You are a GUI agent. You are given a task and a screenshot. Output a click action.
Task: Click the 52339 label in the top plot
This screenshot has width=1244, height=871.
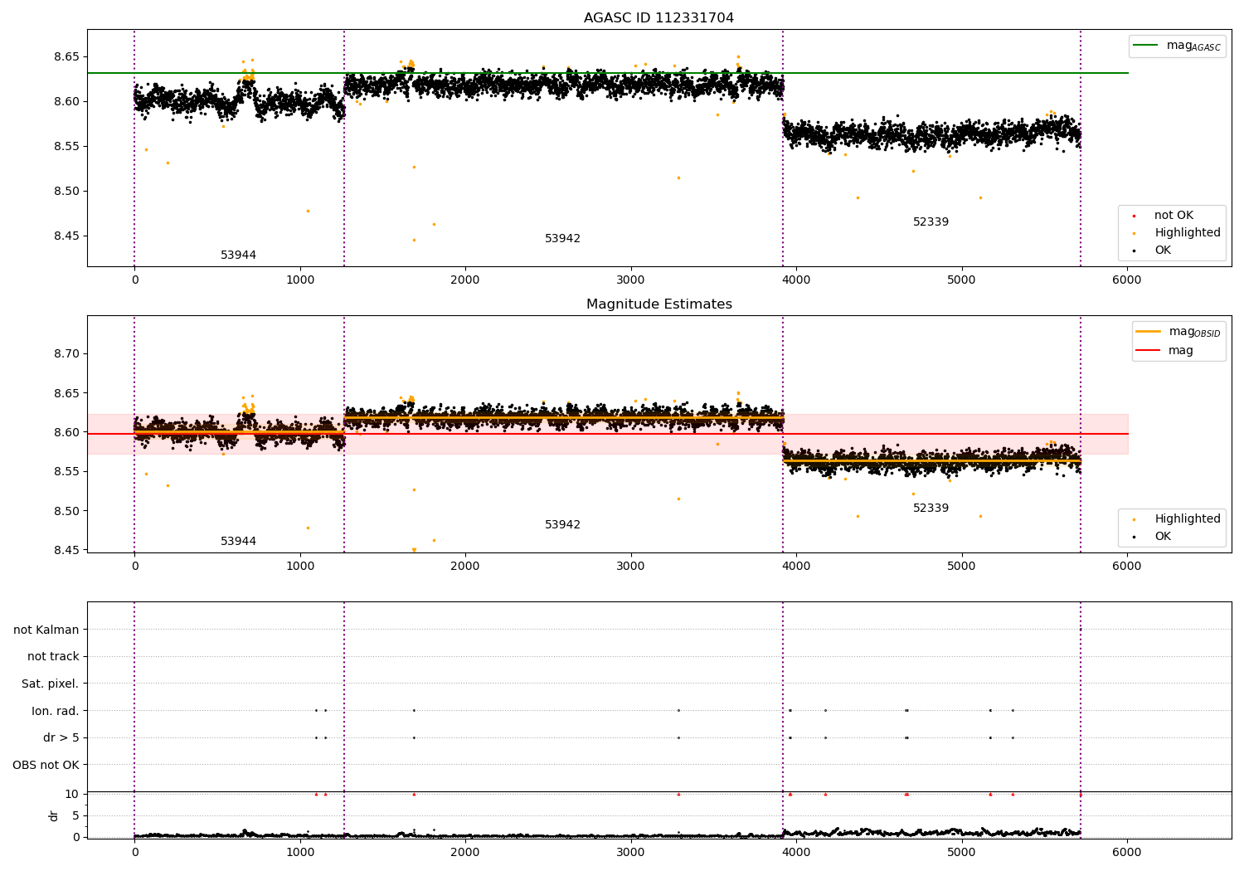coord(931,222)
